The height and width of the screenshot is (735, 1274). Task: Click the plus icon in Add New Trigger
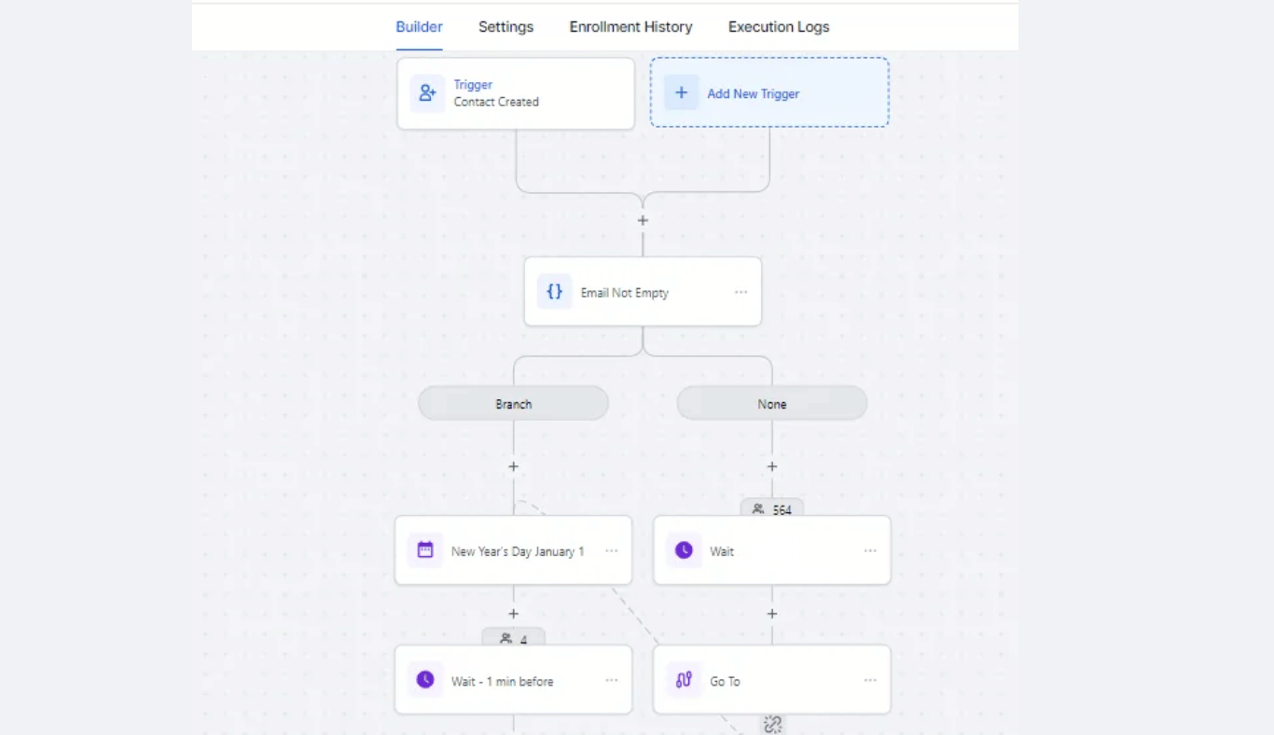(682, 93)
